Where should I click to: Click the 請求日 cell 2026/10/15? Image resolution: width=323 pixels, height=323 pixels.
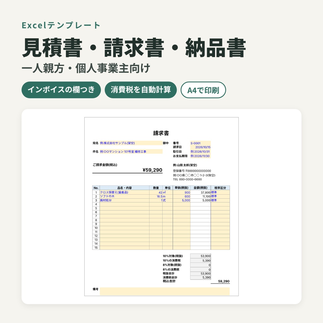point(200,147)
